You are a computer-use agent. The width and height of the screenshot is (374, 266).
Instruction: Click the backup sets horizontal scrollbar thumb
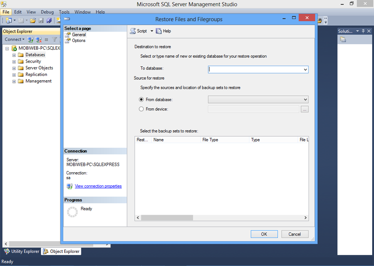[x=167, y=217]
